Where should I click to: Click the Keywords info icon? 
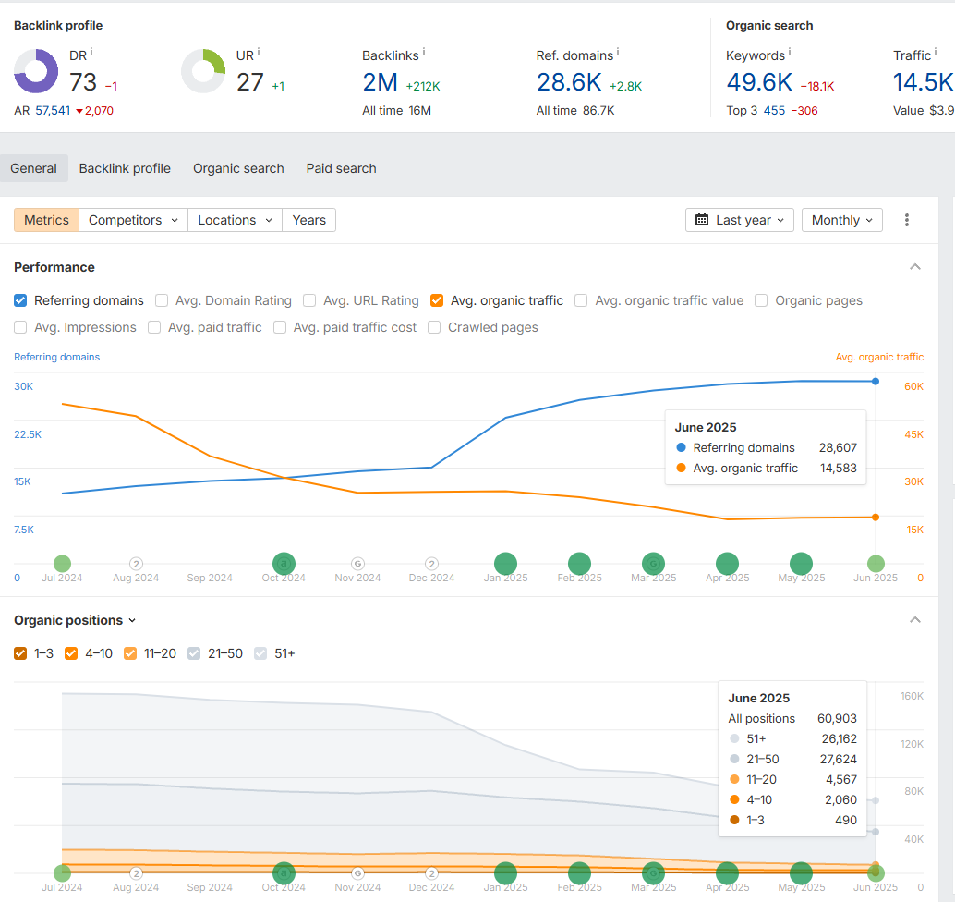click(x=790, y=53)
